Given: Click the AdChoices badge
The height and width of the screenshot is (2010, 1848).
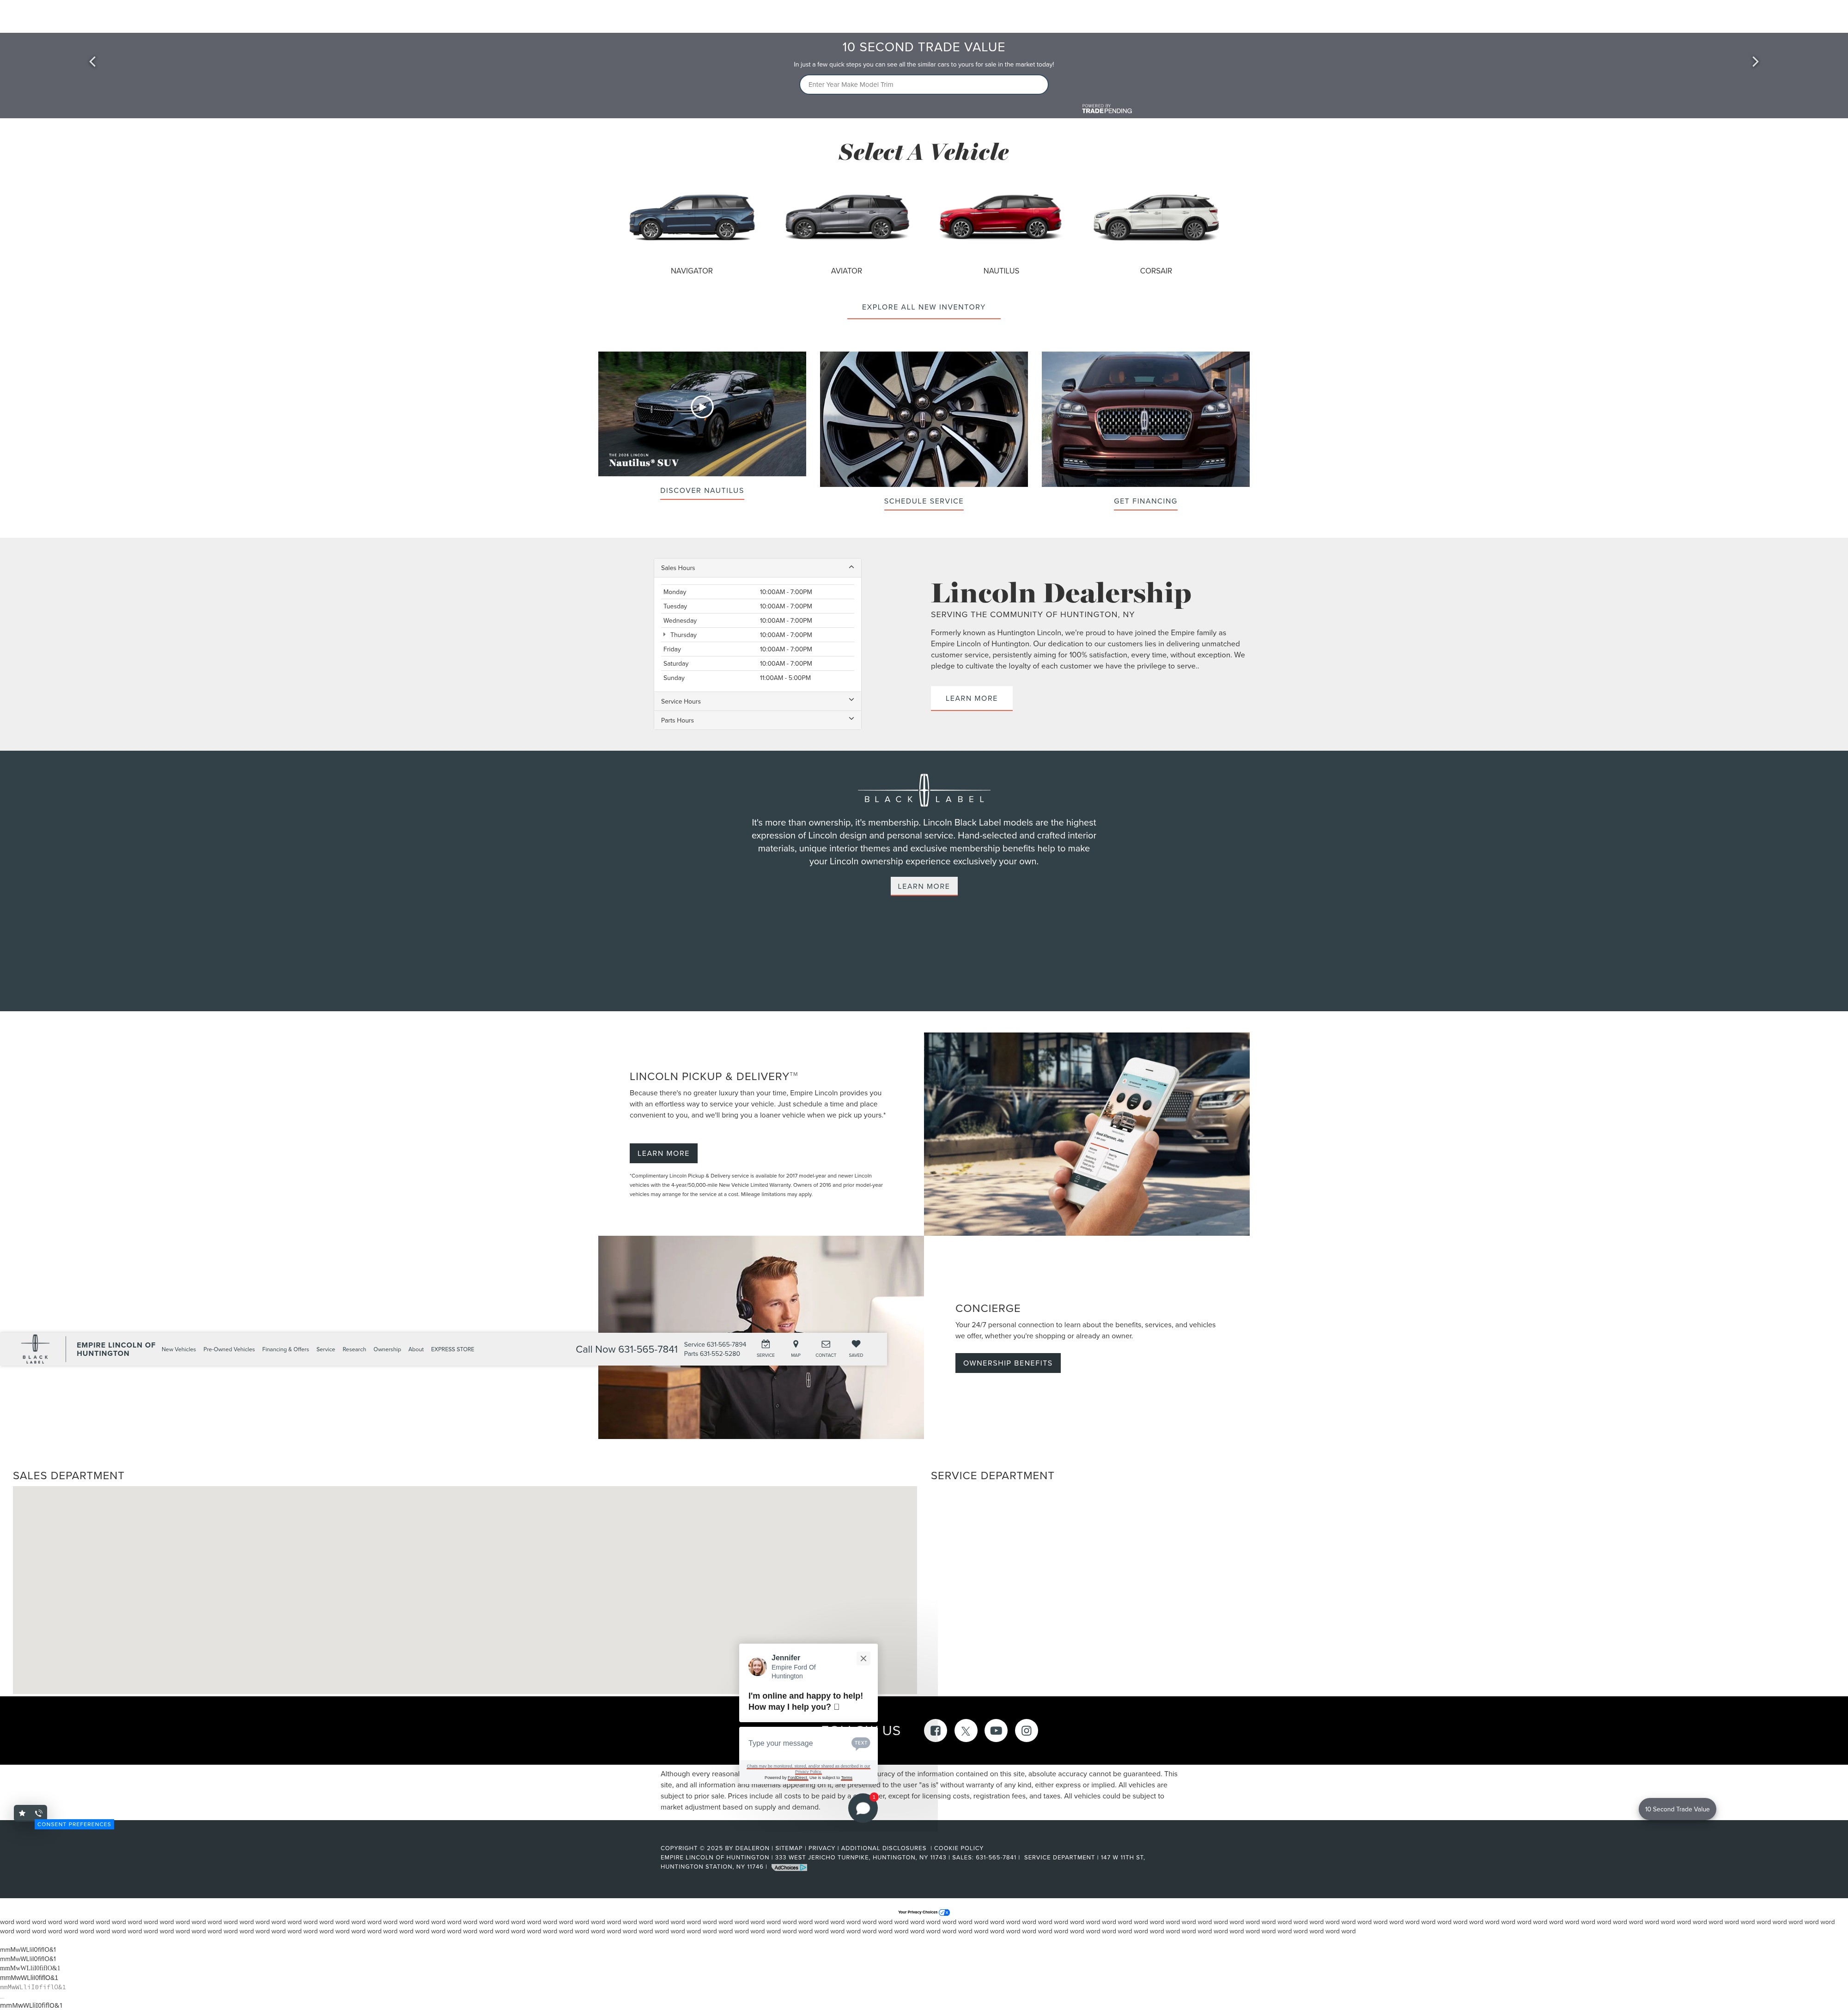Looking at the screenshot, I should pos(789,1867).
